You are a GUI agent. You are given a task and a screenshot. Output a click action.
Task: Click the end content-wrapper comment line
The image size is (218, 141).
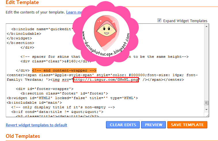pyautogui.click(x=64, y=70)
